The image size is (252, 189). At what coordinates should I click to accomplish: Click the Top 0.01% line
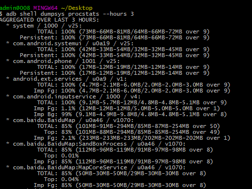pyautogui.click(x=61, y=156)
